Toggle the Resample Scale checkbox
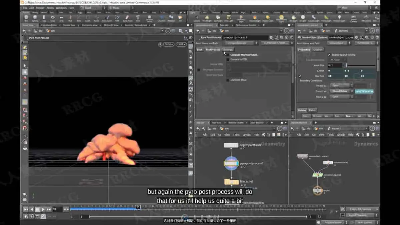Image resolution: width=400 pixels, height=225 pixels. click(x=199, y=70)
